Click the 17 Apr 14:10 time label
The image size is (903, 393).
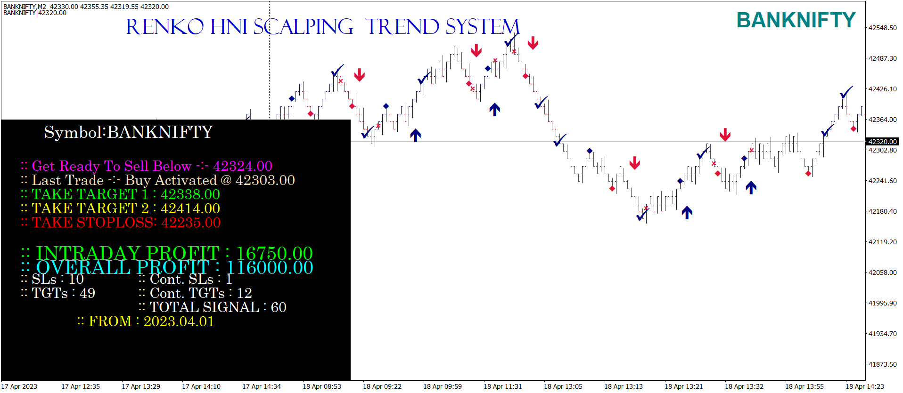click(201, 386)
